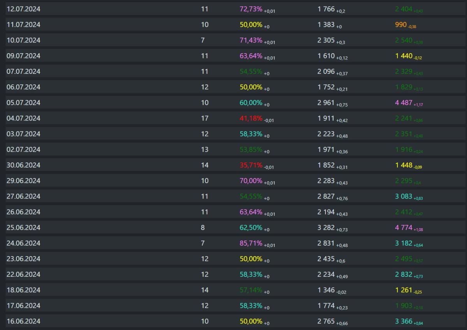
Task: Click the 4 774 rating value
Action: (x=404, y=227)
